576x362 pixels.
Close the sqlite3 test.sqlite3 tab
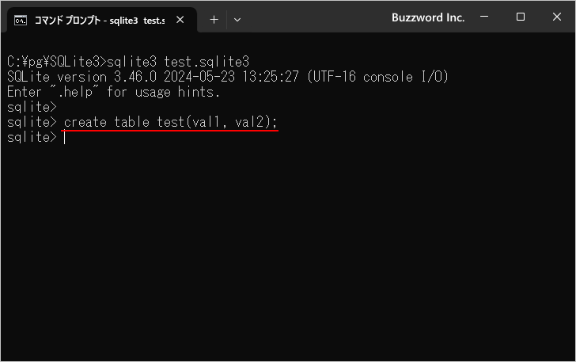click(182, 19)
